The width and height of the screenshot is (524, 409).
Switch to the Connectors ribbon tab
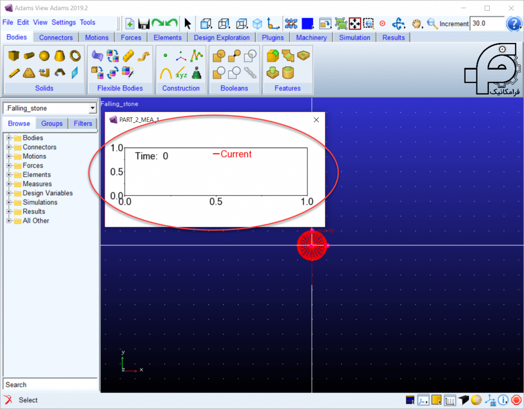pos(56,37)
